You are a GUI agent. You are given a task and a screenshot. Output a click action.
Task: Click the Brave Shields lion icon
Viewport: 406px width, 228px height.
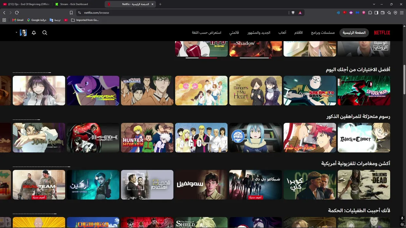[x=293, y=13]
